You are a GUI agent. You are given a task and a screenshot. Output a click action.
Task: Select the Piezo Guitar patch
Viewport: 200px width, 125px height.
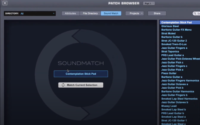(169, 73)
